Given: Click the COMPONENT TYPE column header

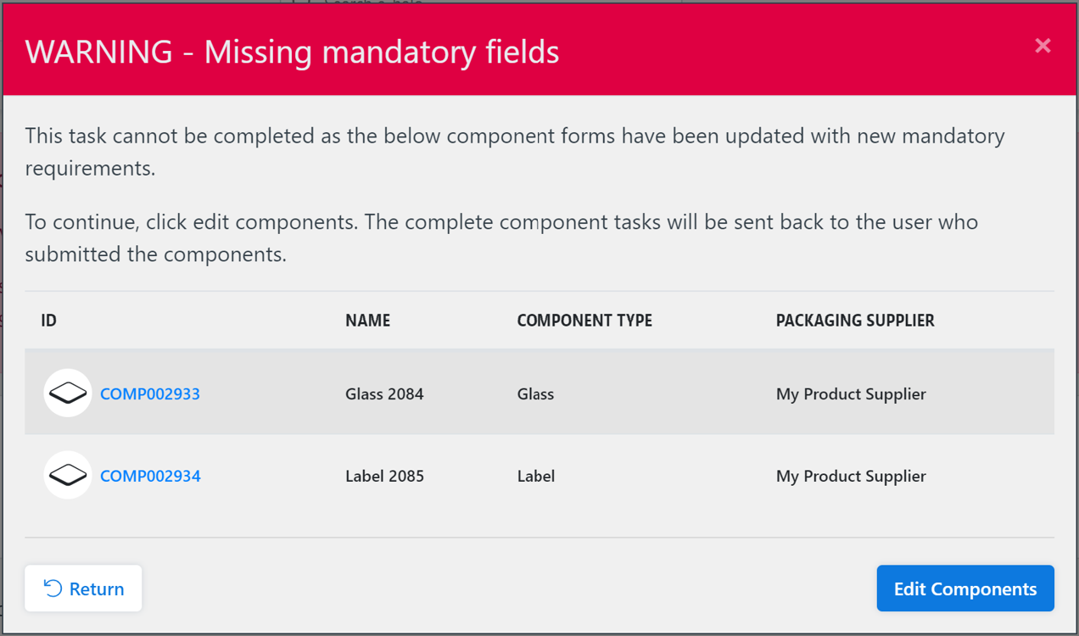Looking at the screenshot, I should (x=584, y=321).
